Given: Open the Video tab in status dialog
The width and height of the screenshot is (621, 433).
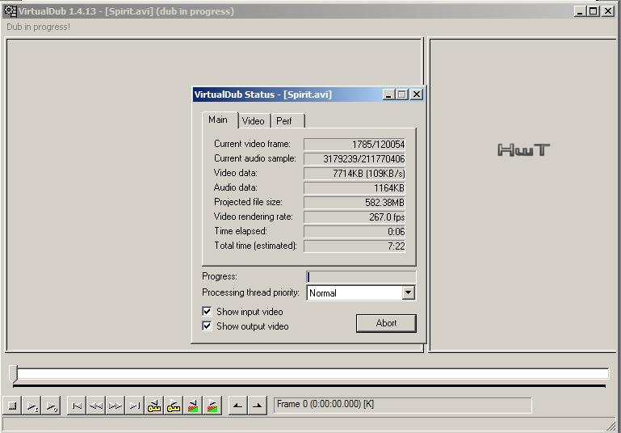Looking at the screenshot, I should [254, 121].
